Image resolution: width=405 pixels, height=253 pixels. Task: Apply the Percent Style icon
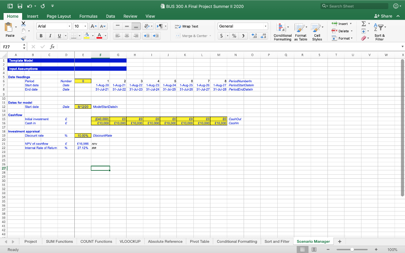(234, 36)
